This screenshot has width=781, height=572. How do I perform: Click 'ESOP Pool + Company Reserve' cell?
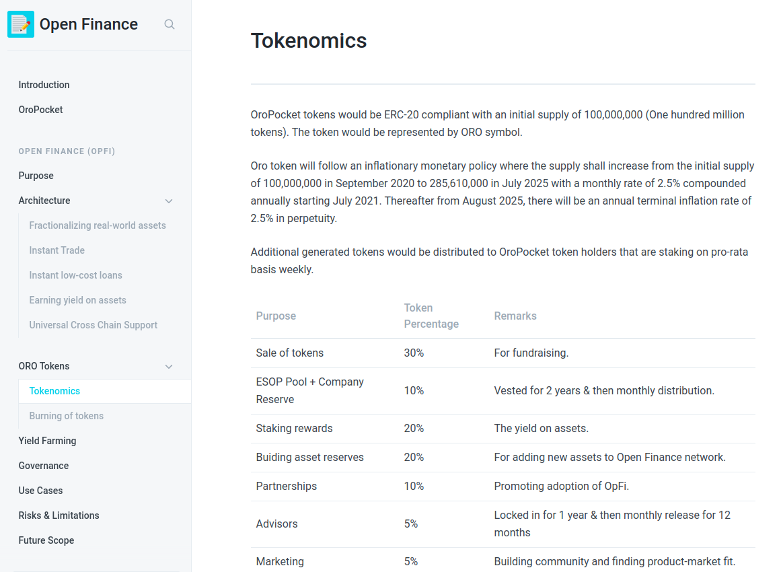click(x=310, y=390)
